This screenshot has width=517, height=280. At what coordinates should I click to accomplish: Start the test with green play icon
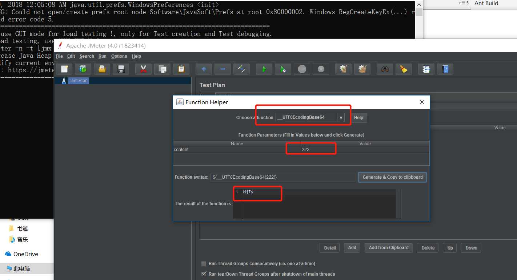[264, 69]
